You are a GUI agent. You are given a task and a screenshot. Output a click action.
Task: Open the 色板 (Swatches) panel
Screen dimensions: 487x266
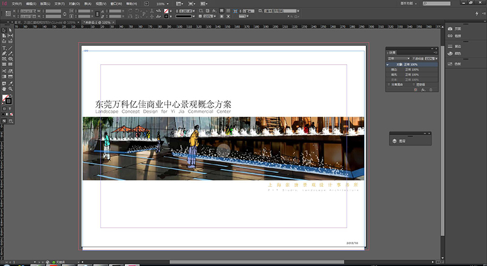pos(455,64)
